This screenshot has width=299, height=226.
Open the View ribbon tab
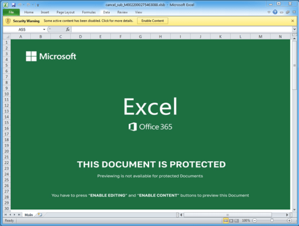[139, 12]
